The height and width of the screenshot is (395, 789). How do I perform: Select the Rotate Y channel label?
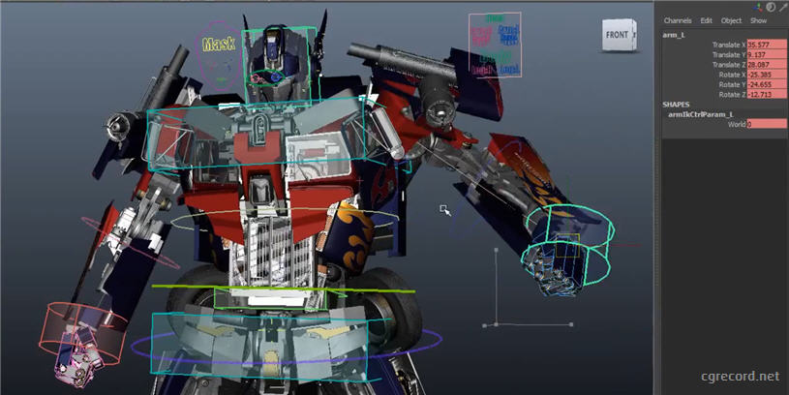click(732, 84)
